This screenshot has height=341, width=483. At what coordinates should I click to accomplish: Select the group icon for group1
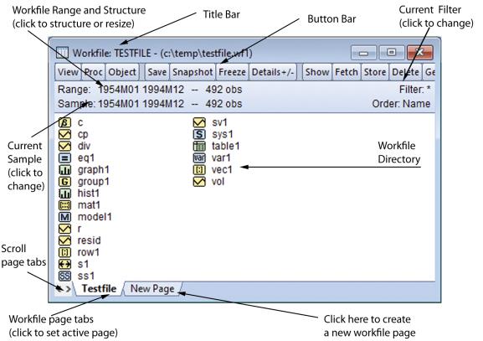coord(64,182)
